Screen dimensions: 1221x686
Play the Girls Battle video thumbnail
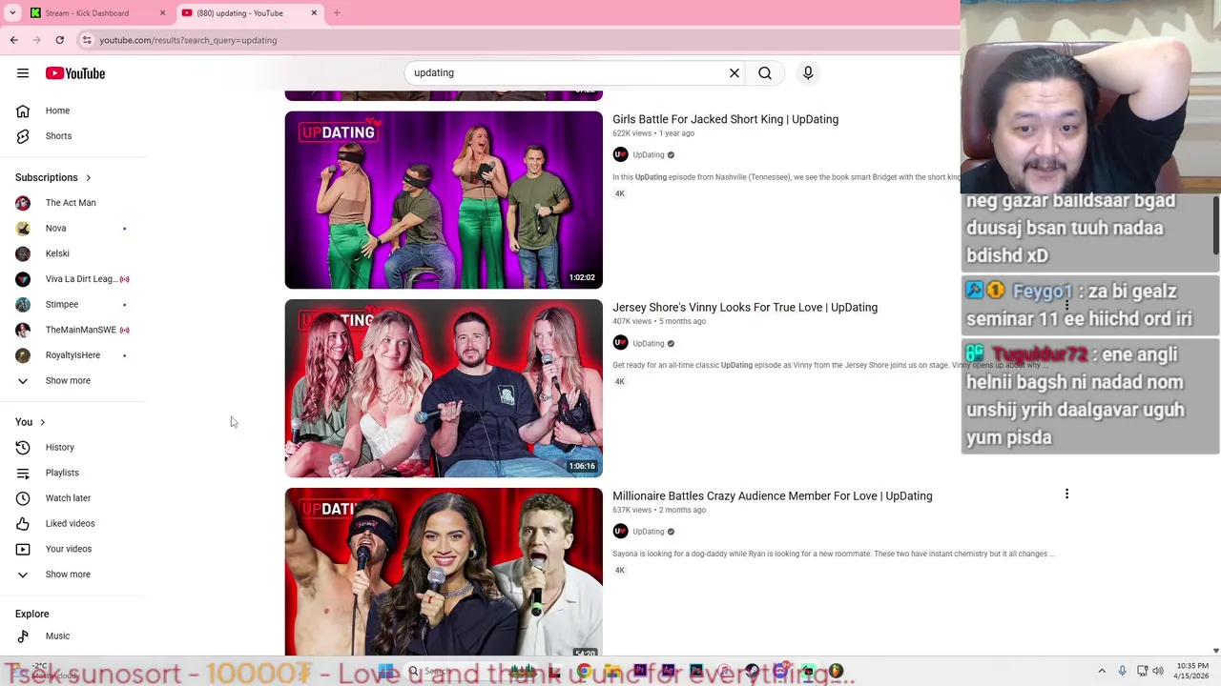[x=444, y=200]
